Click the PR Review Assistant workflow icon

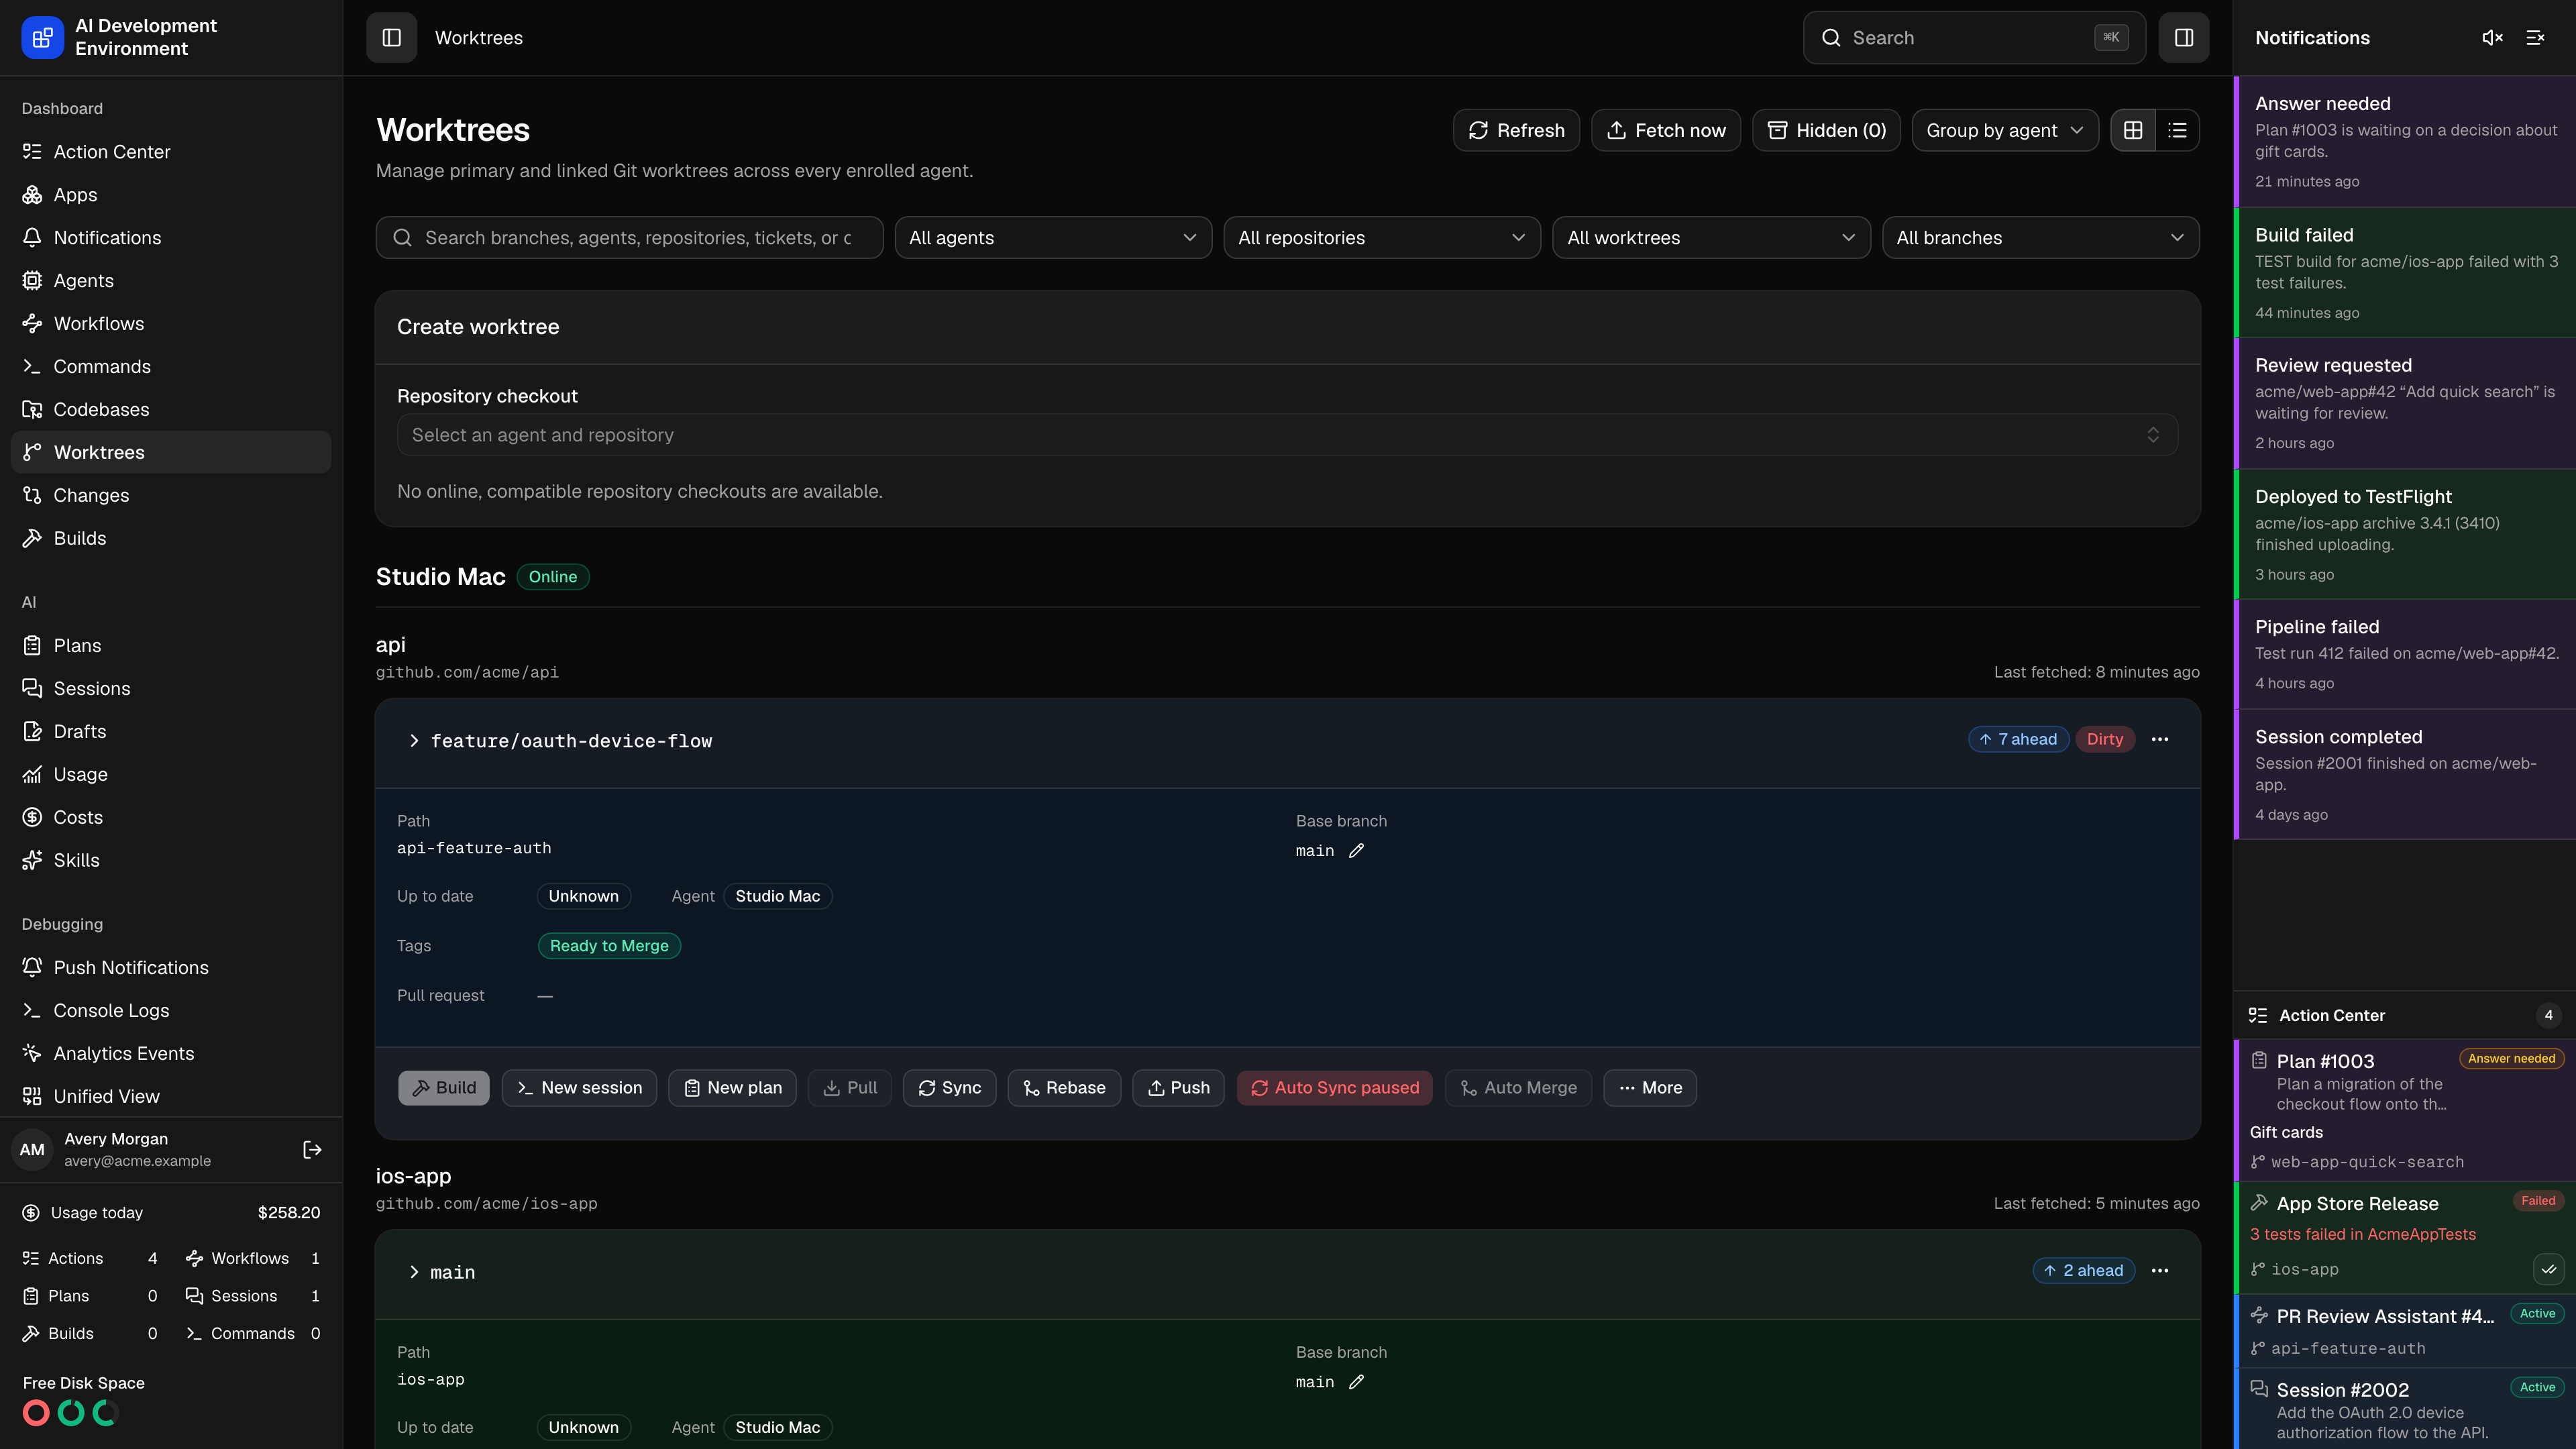point(2259,1315)
